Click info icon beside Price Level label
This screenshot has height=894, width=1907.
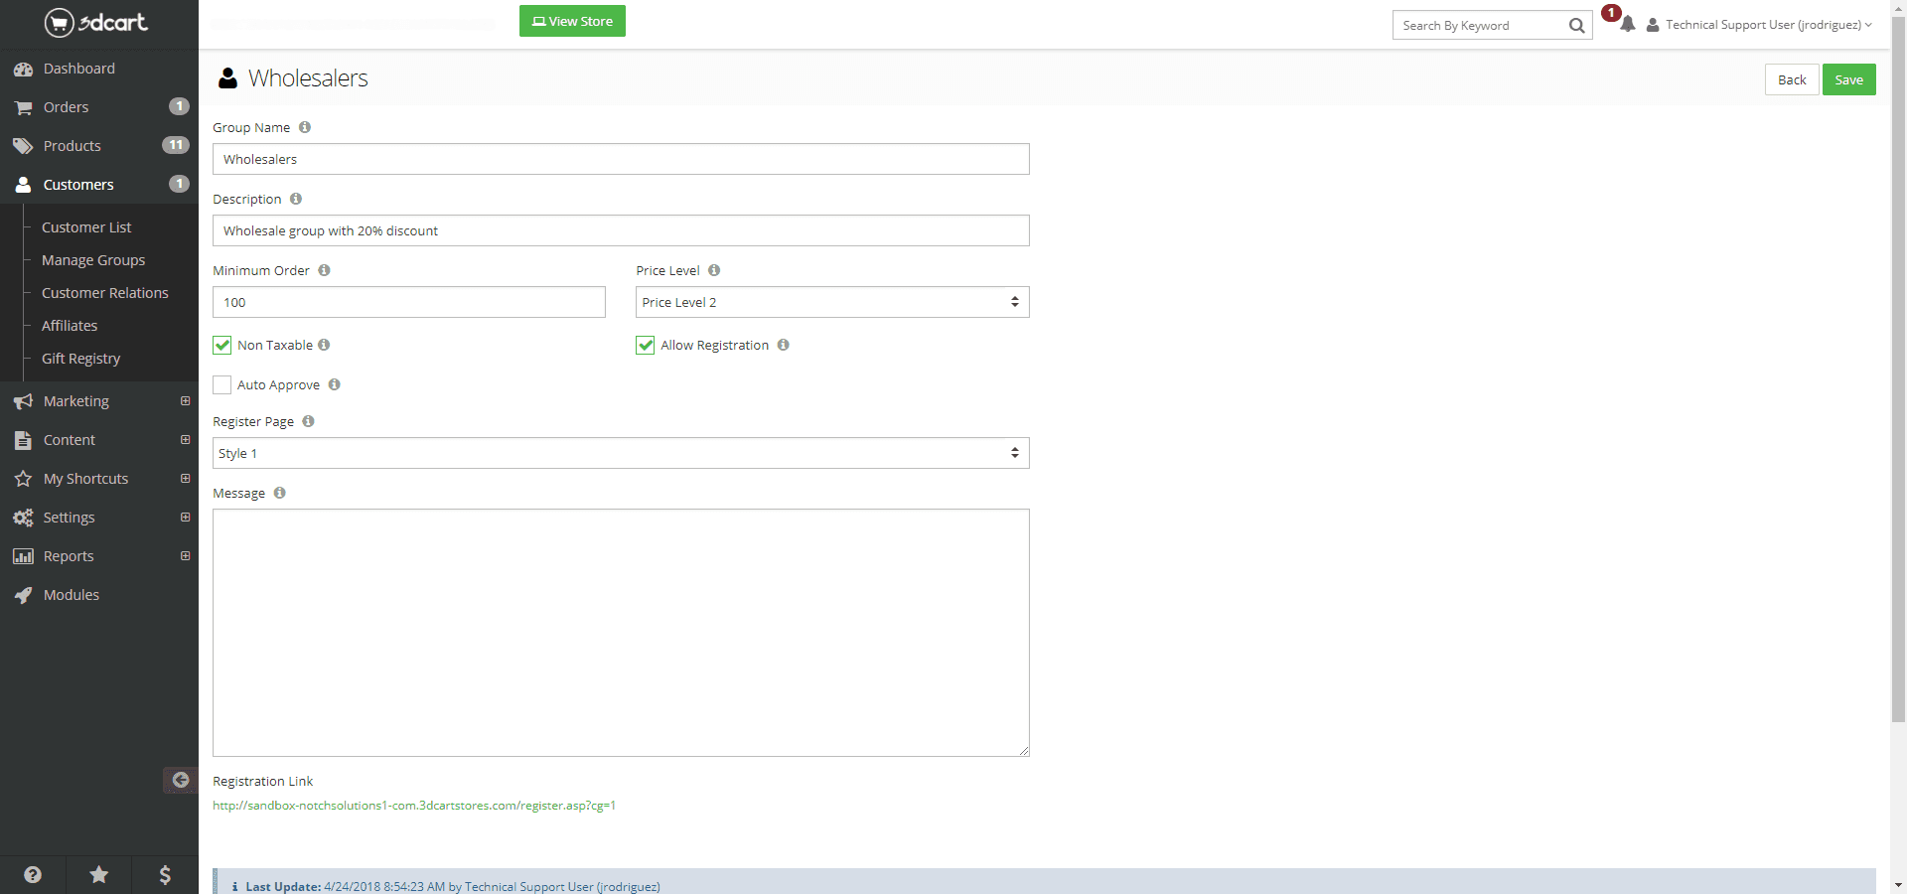(x=714, y=270)
